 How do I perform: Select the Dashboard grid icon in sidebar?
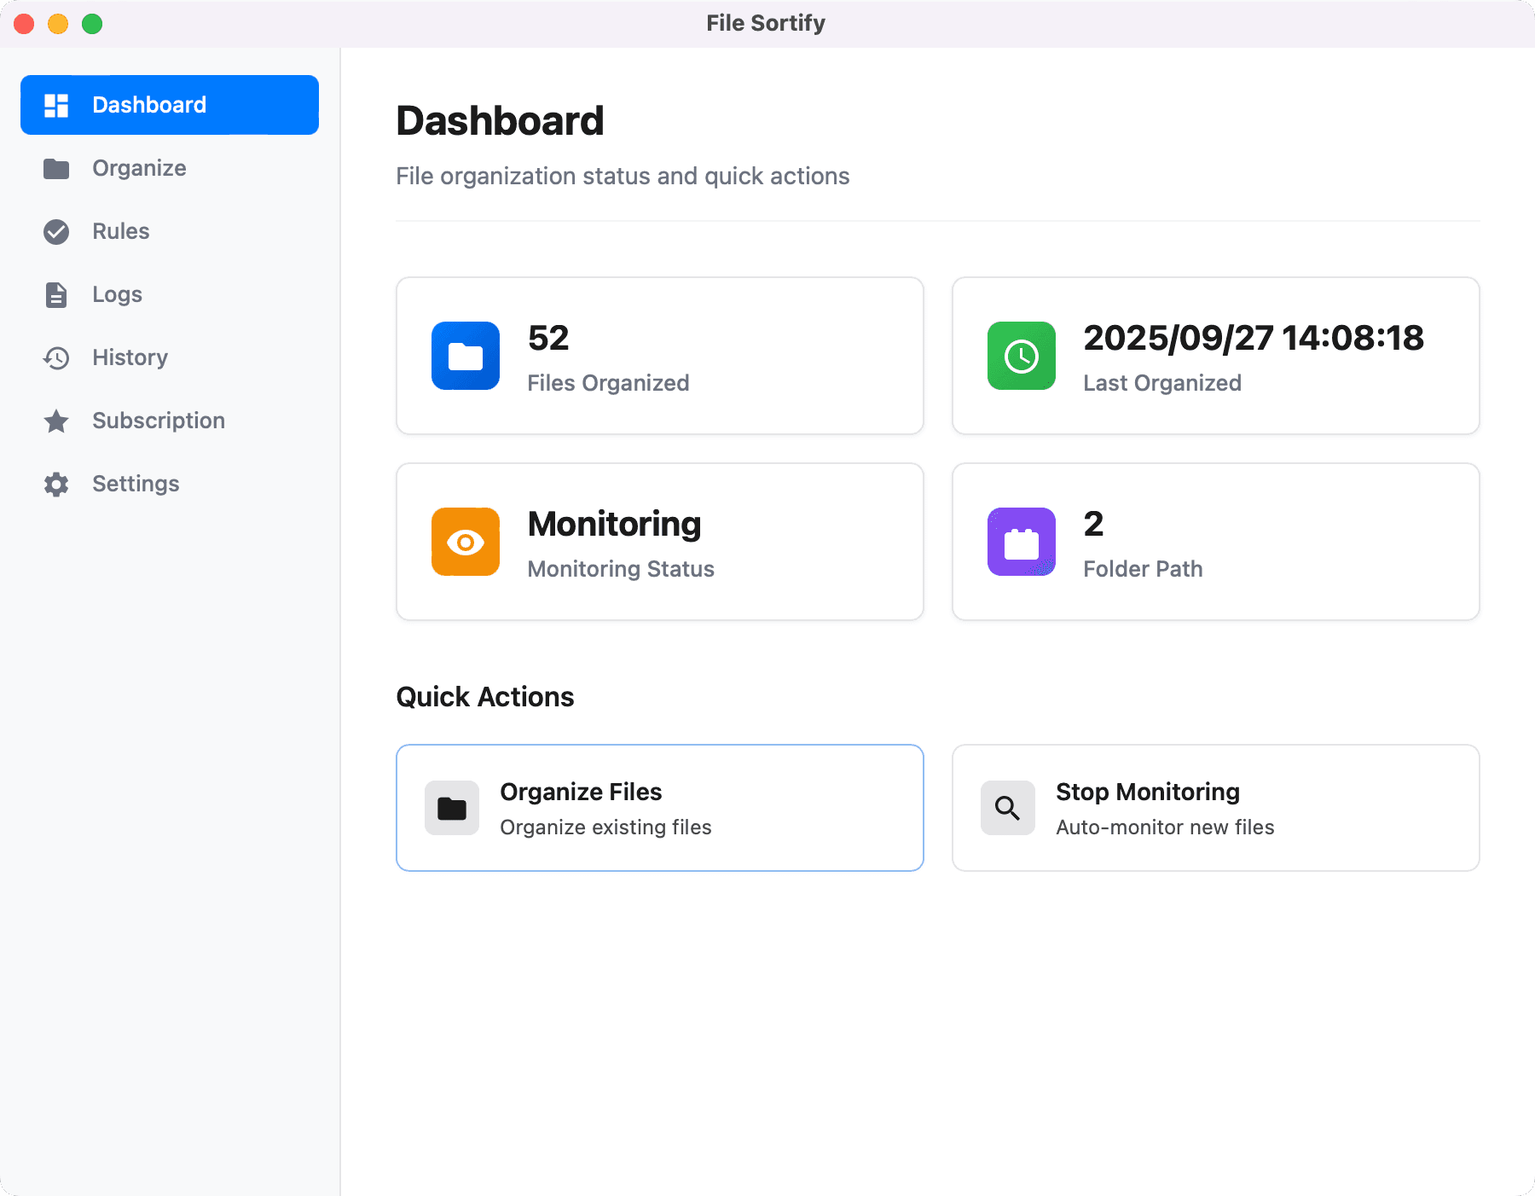[55, 104]
